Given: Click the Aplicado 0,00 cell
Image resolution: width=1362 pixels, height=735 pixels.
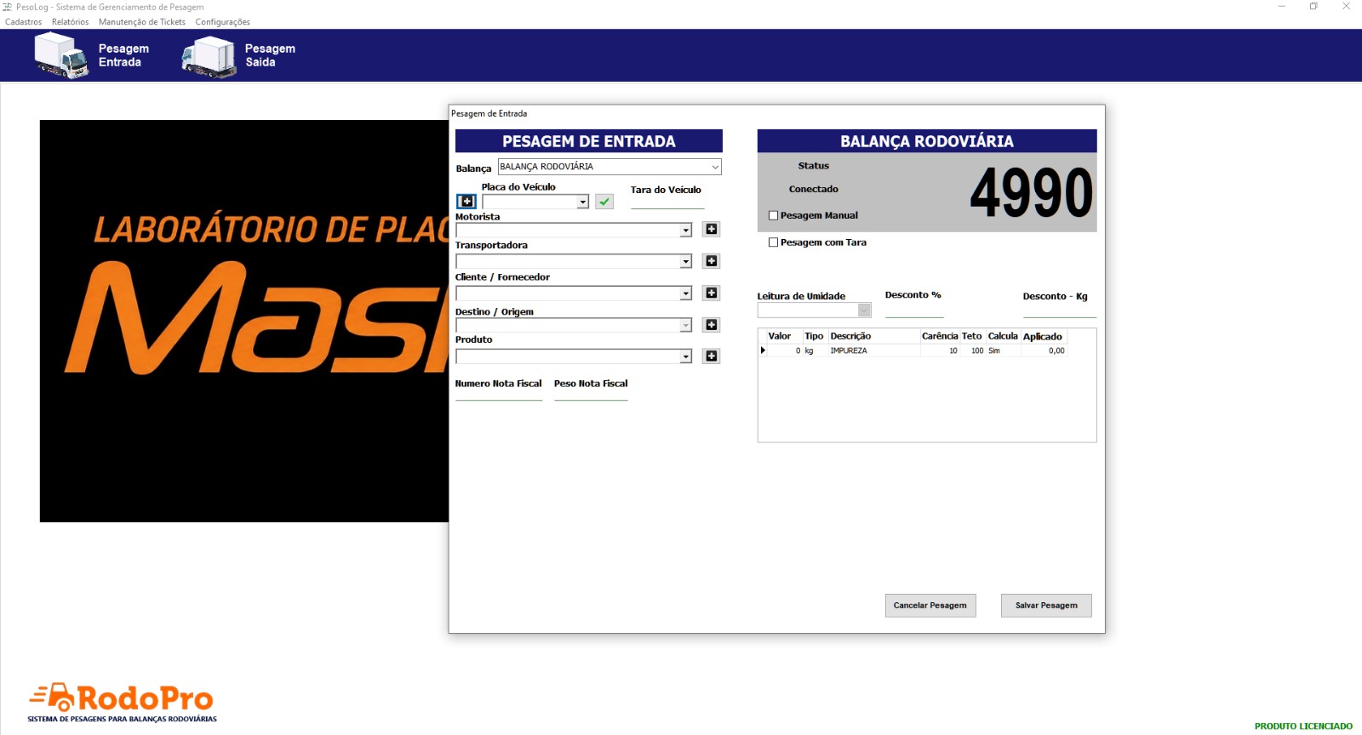Looking at the screenshot, I should [1044, 350].
